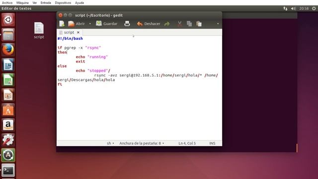
Task: Open the Ver menu
Action: [35, 3]
